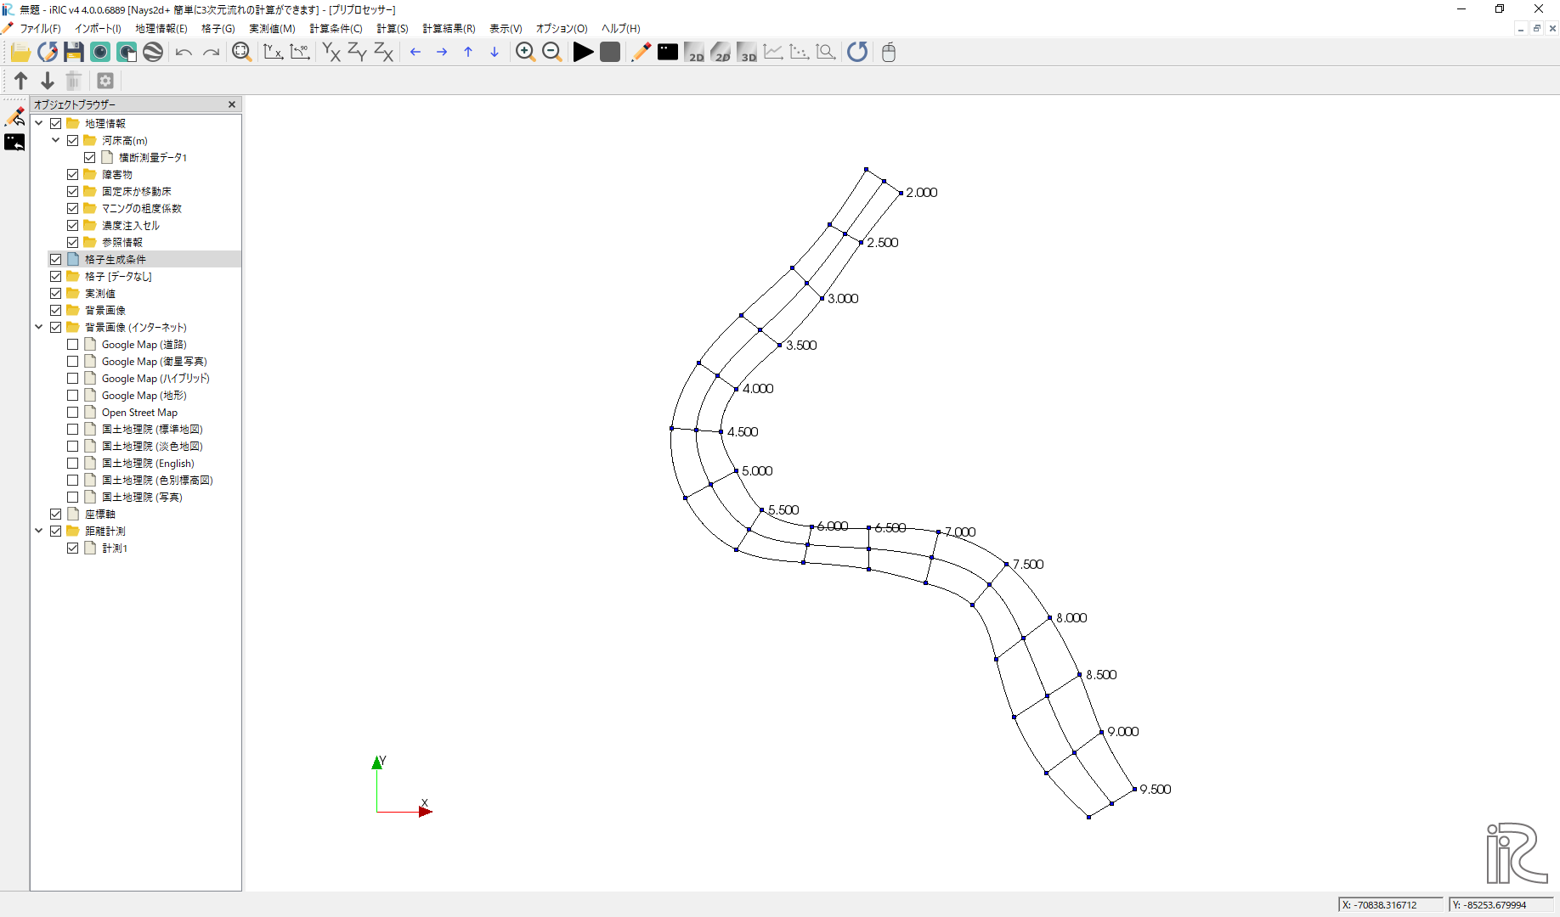Screen dimensions: 1560x917
Task: Collapse the 河床高(m) tree node
Action: (x=56, y=140)
